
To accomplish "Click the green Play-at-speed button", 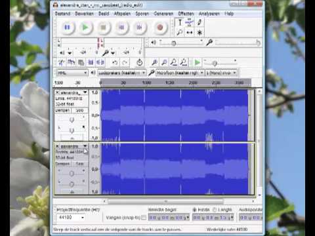I will point(197,63).
